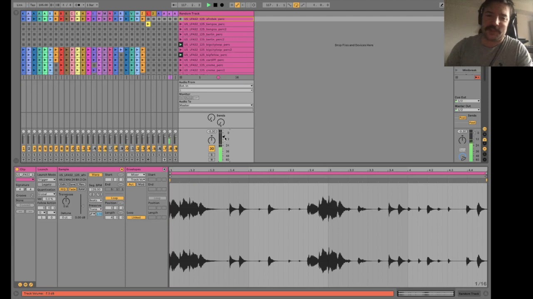Launch the US_LFAS2_125_bengoa_perc clip
Image resolution: width=533 pixels, height=299 pixels.
coord(181,24)
